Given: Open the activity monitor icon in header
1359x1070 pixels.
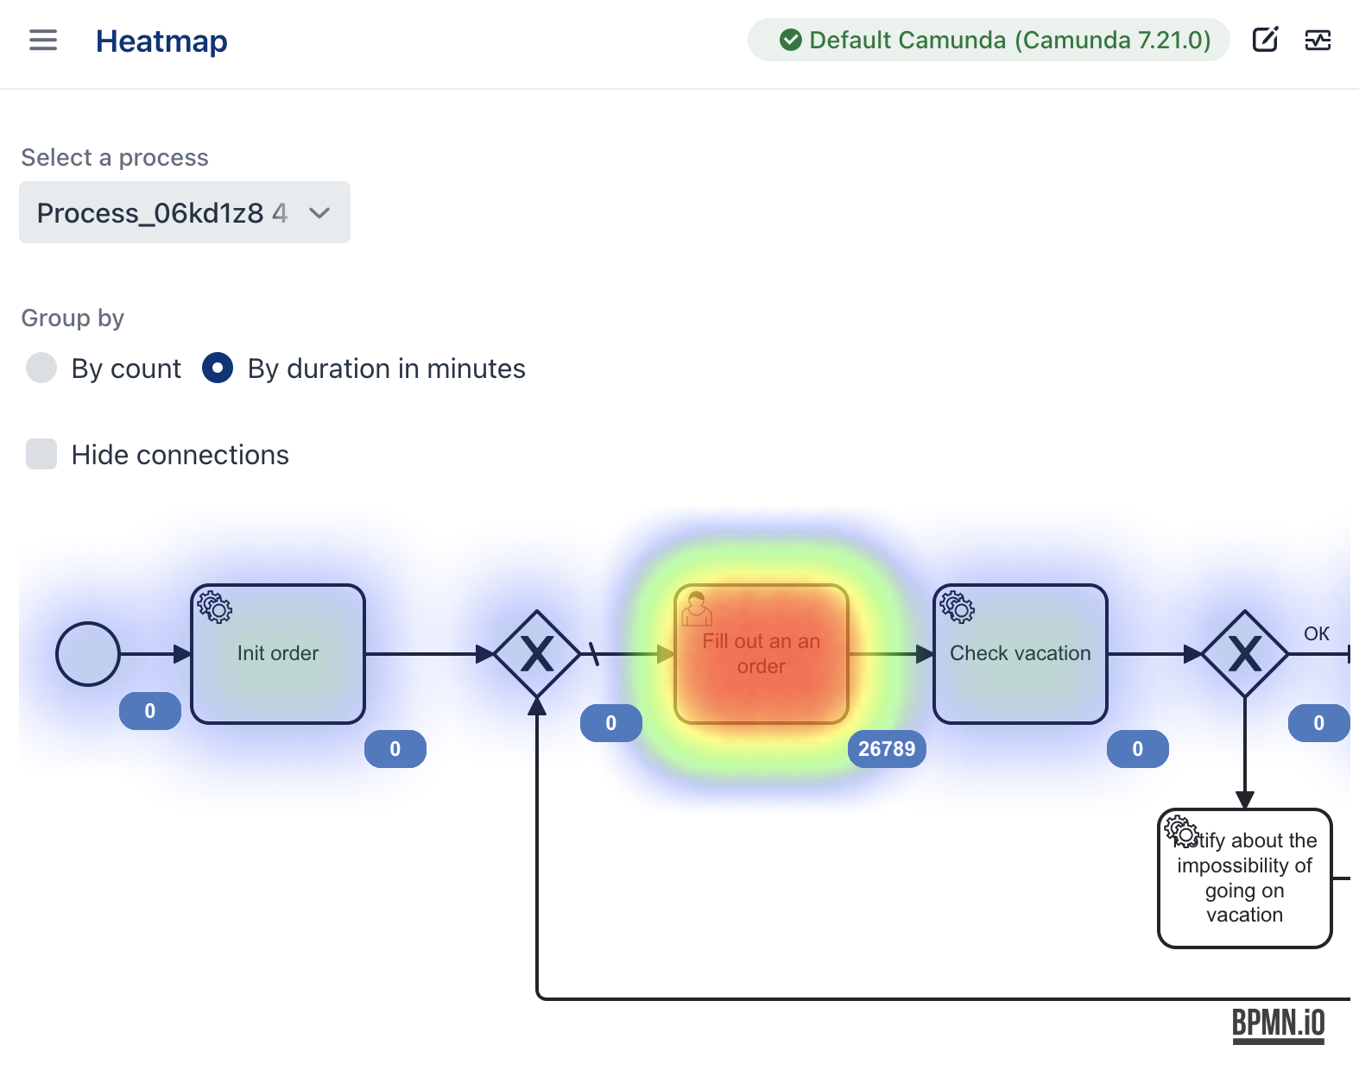Looking at the screenshot, I should (x=1318, y=40).
